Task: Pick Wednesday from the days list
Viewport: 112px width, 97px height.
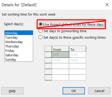Action: click(x=19, y=42)
